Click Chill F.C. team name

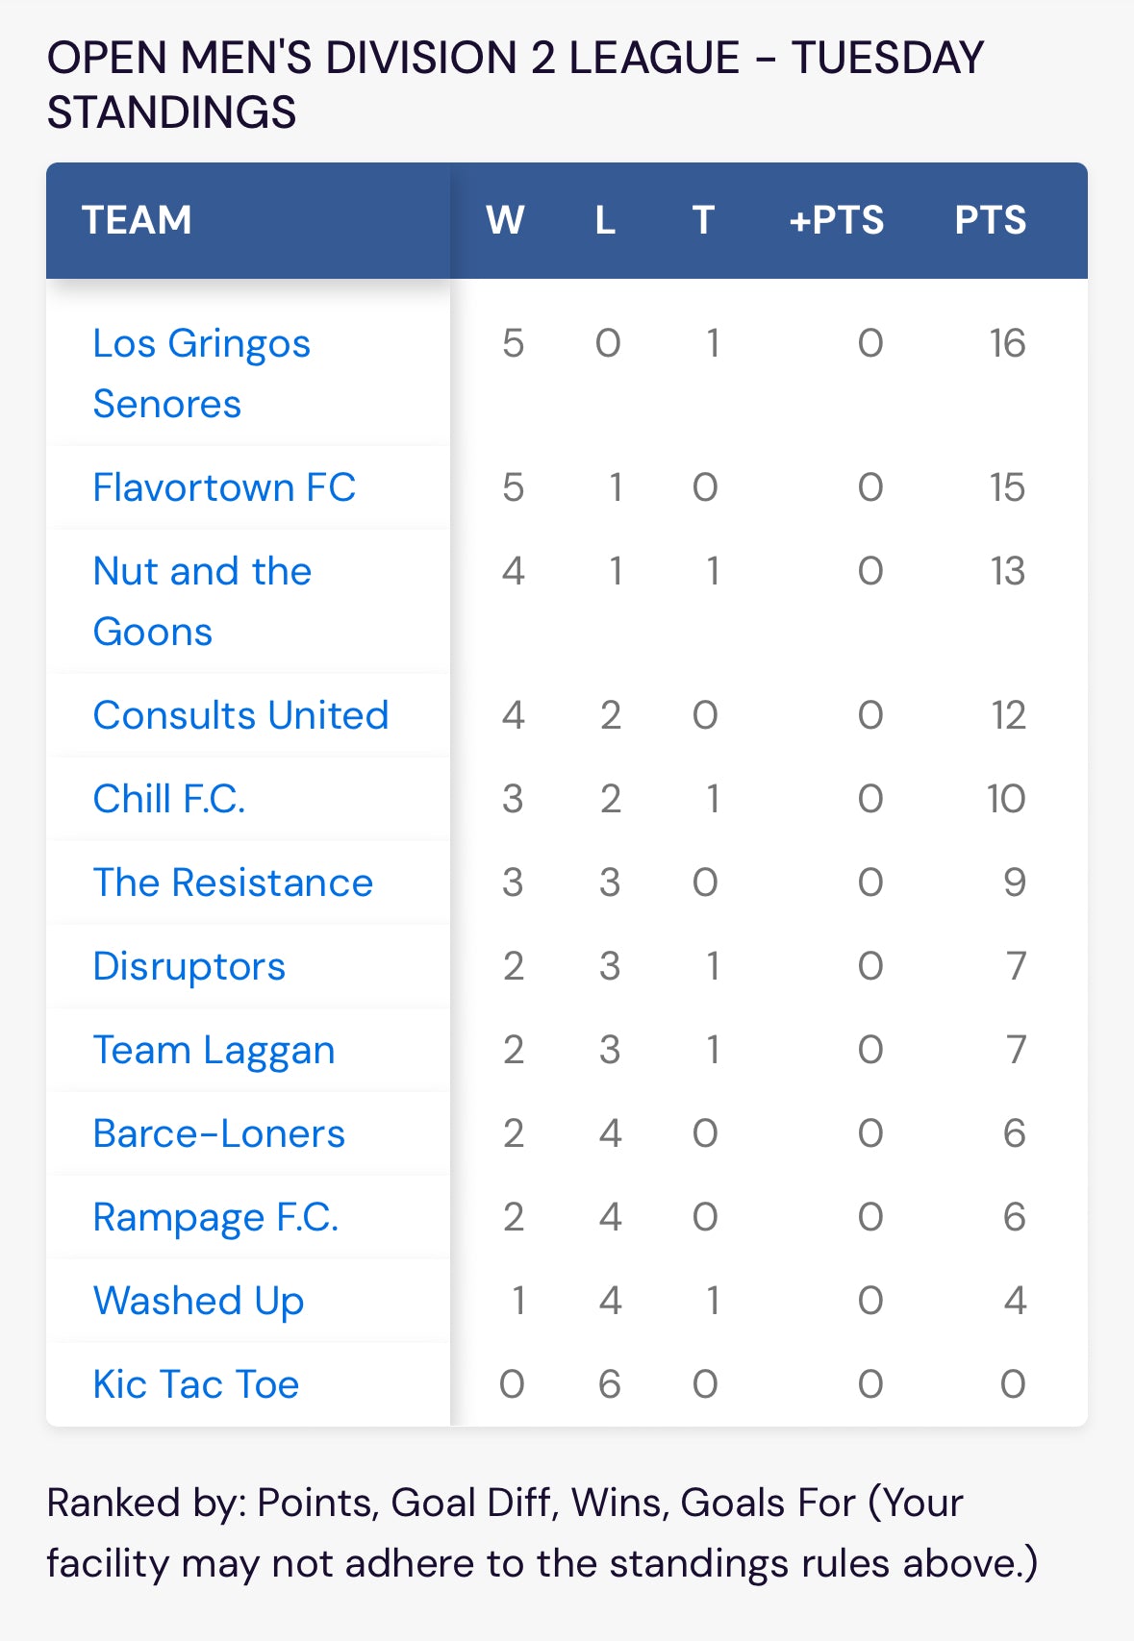pyautogui.click(x=169, y=799)
